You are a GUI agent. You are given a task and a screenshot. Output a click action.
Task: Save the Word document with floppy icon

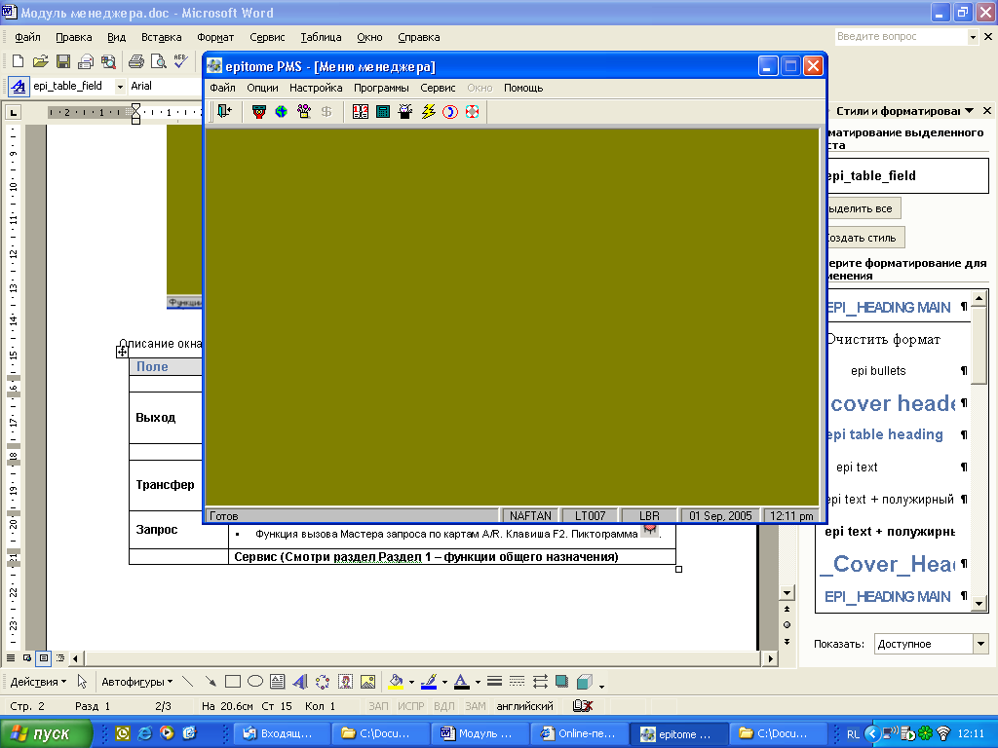click(x=63, y=61)
